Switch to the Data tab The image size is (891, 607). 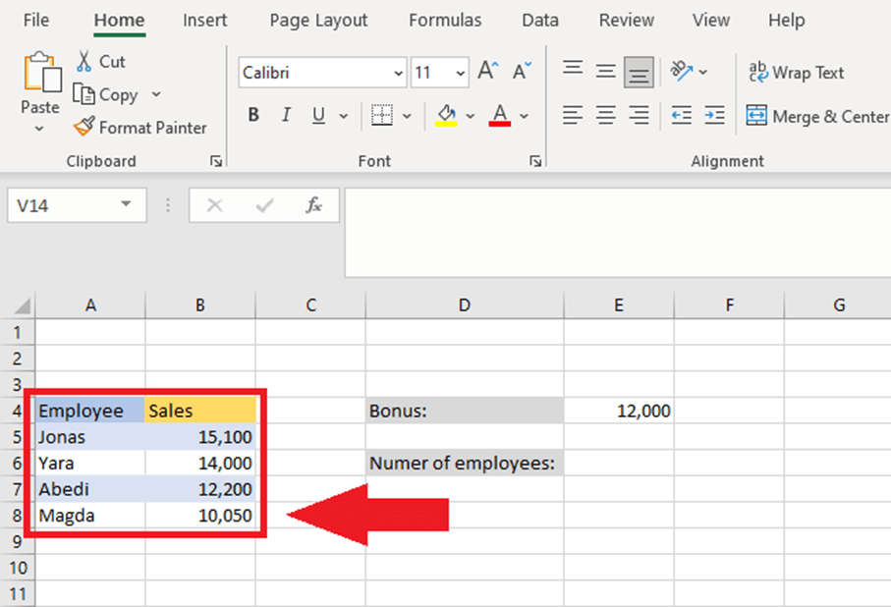(x=540, y=21)
